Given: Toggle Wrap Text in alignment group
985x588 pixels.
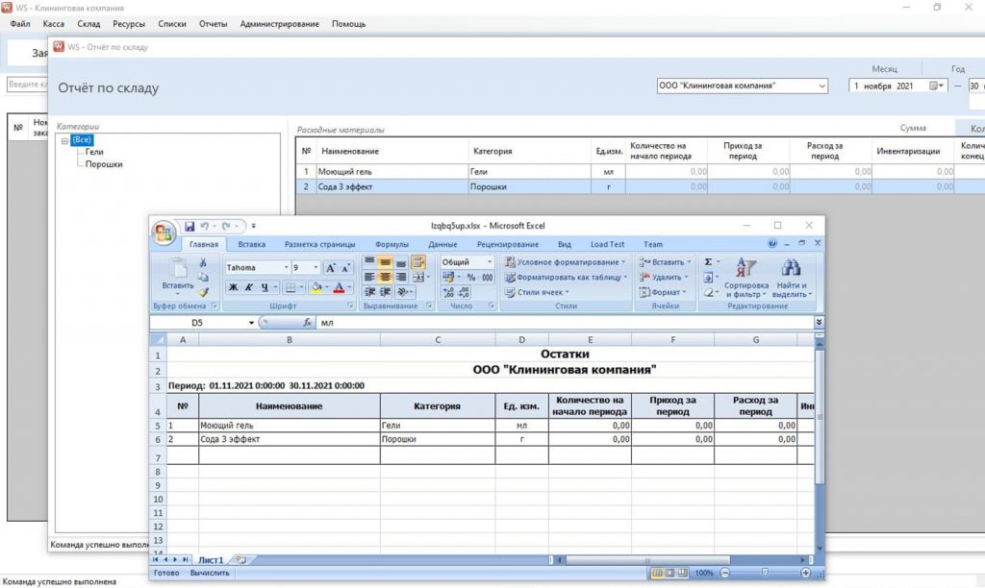Looking at the screenshot, I should 418,262.
